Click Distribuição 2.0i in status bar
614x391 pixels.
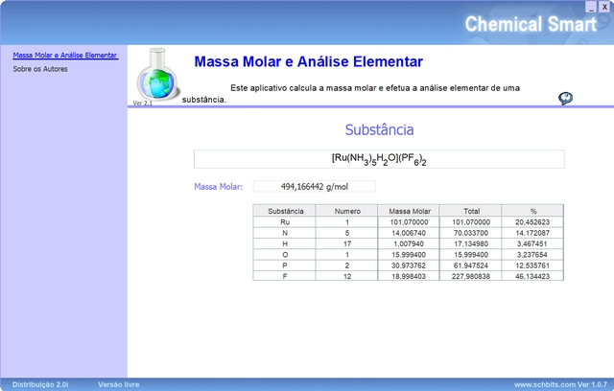40,384
